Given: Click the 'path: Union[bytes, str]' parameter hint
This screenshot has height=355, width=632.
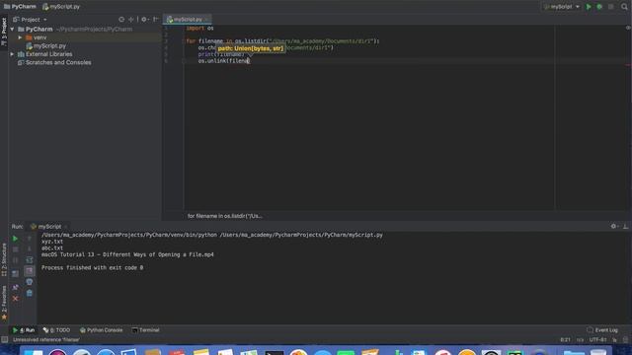Looking at the screenshot, I should click(251, 48).
